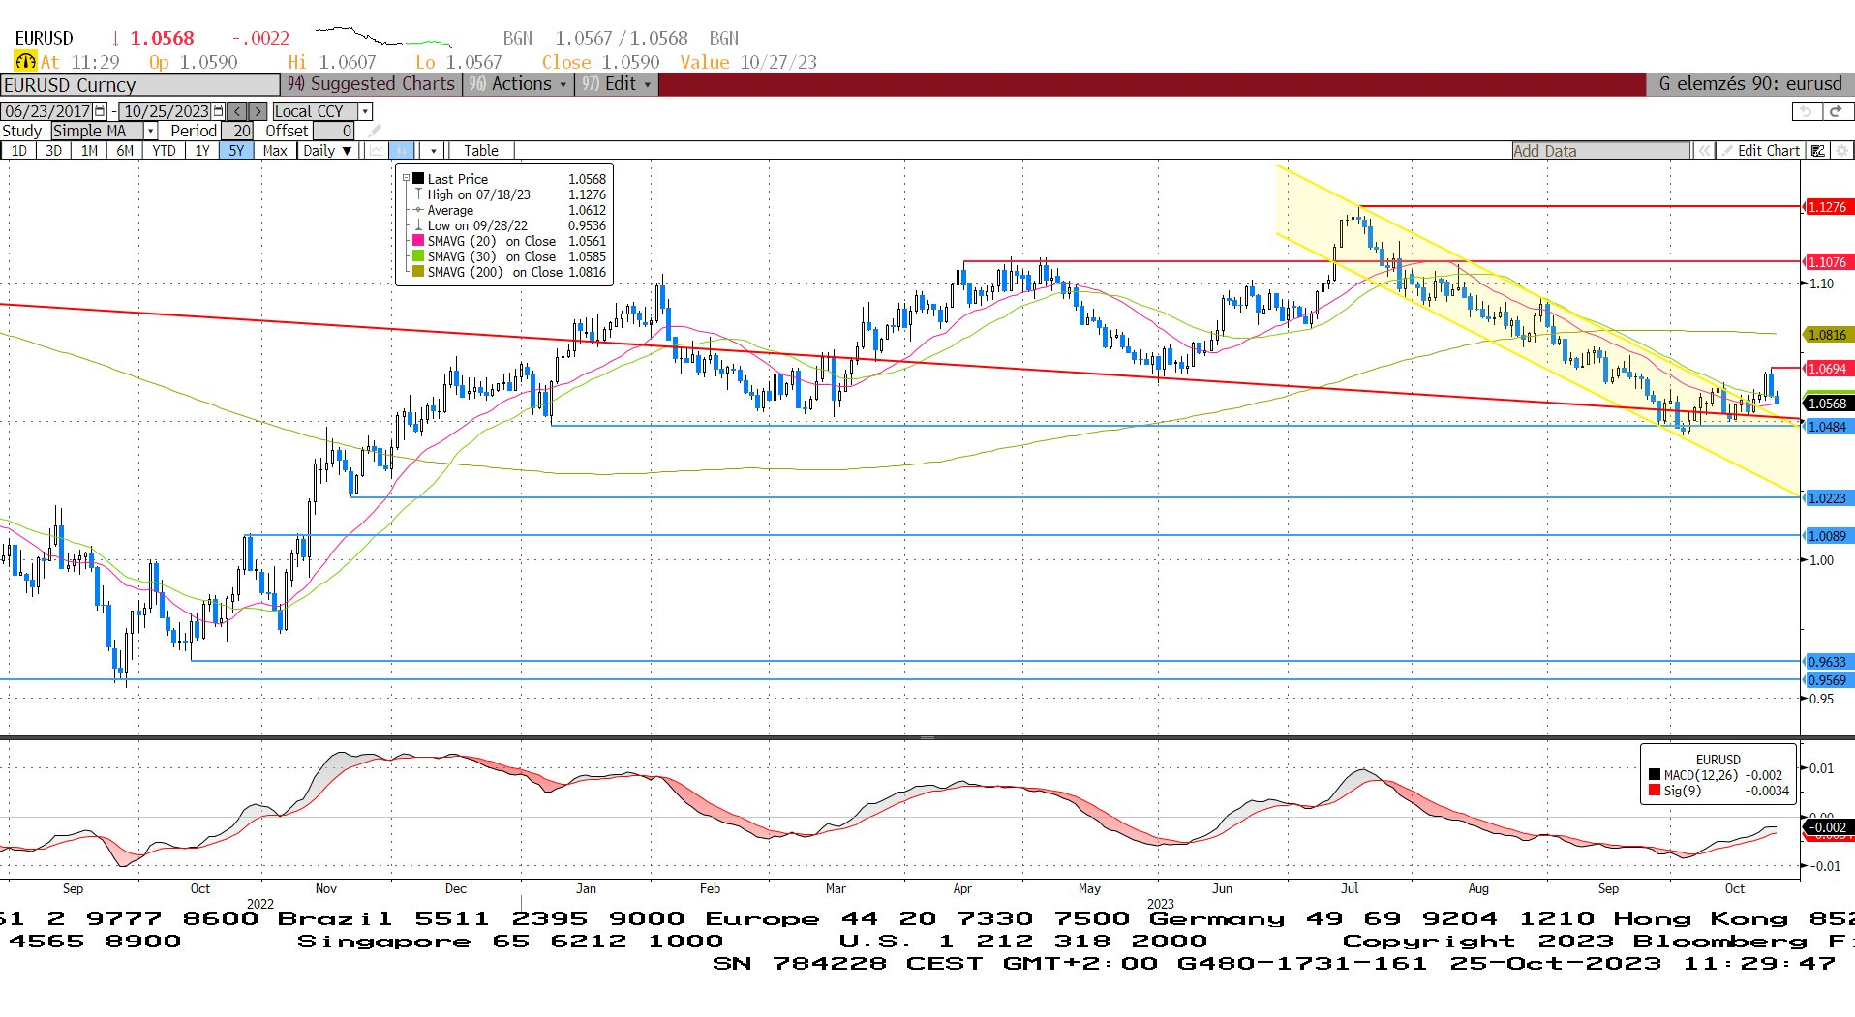Click the 1.0484 blue support level label

[x=1827, y=427]
